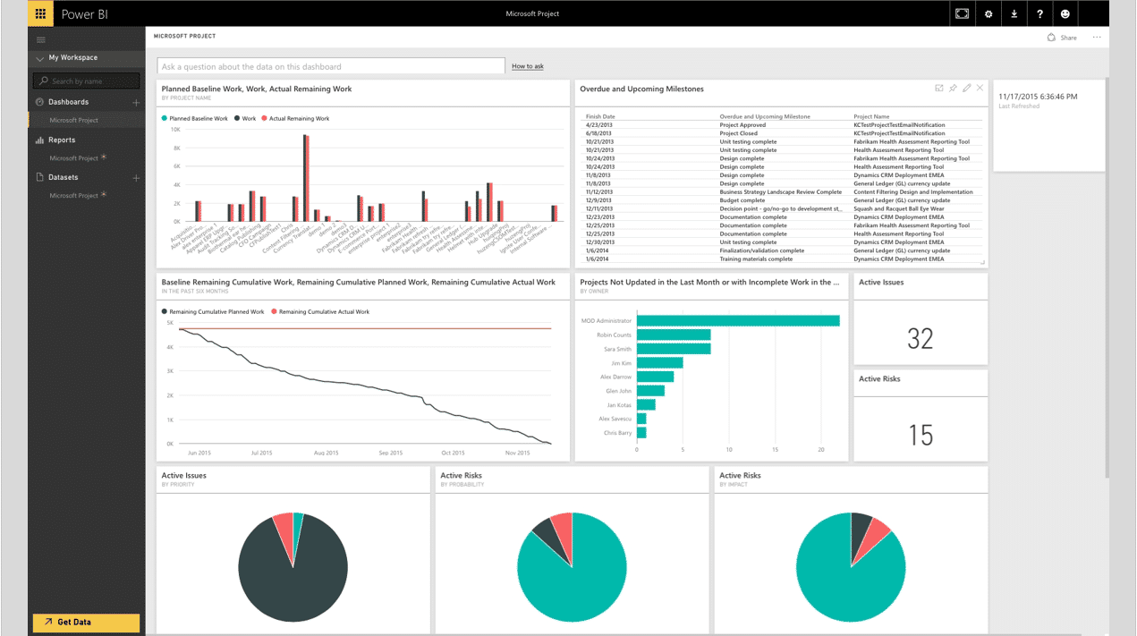Click the smiley feedback icon

point(1065,14)
